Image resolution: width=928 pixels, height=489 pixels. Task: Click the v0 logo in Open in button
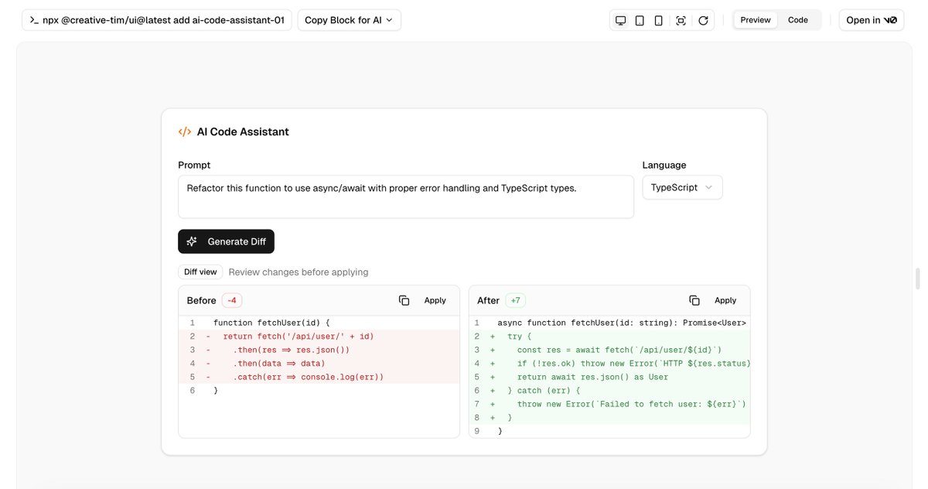(890, 20)
